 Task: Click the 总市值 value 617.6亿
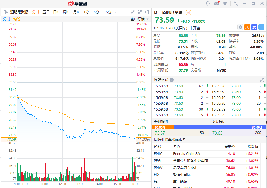click(182, 59)
